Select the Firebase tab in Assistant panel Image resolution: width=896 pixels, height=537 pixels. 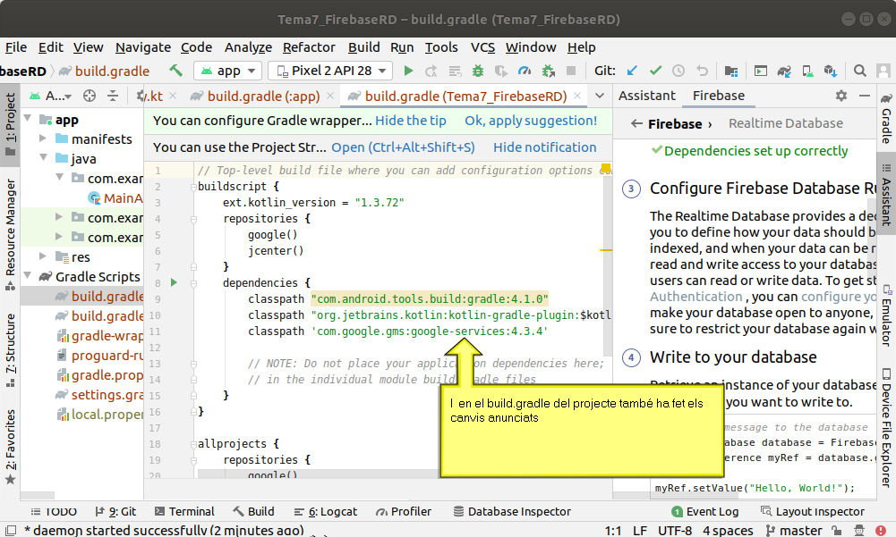coord(718,96)
